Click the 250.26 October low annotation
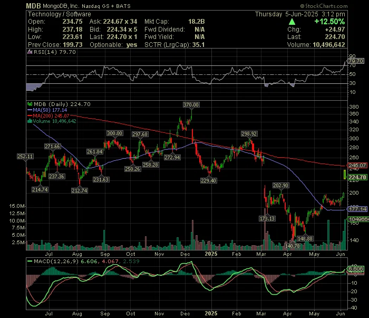This screenshot has height=318, width=369. 133,169
